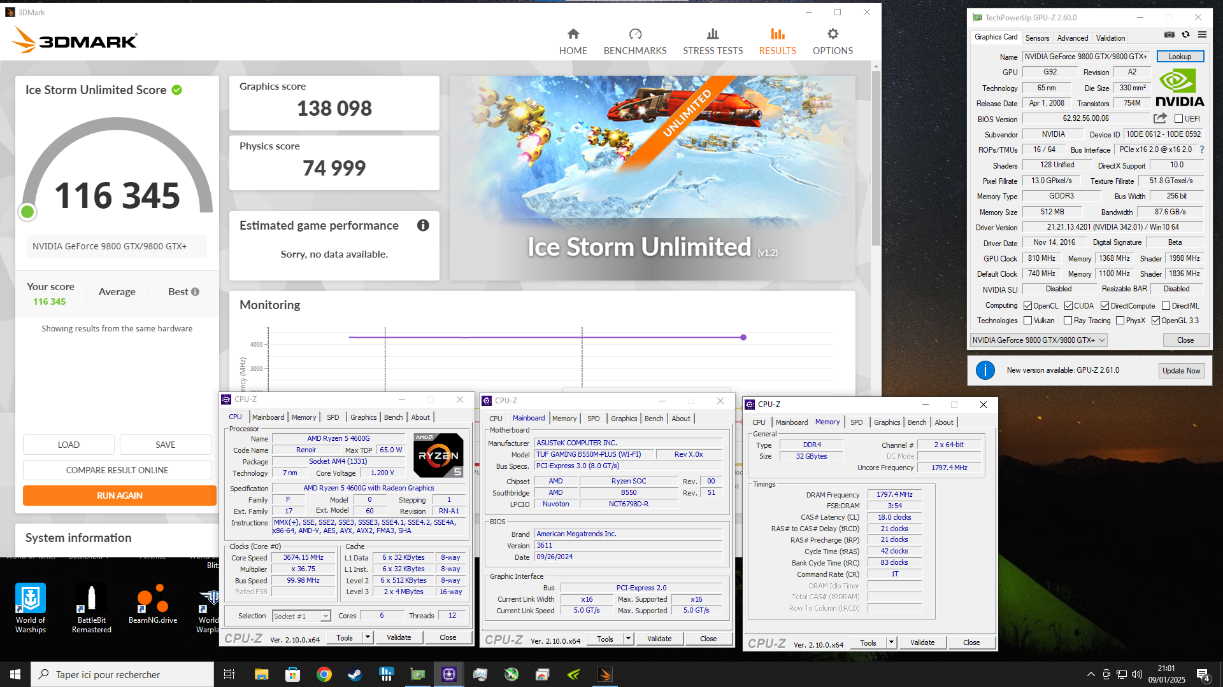This screenshot has height=687, width=1223.
Task: Open Google Chrome from the taskbar
Action: [x=324, y=674]
